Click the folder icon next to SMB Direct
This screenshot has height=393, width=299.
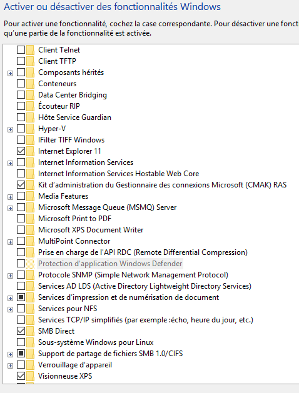30,331
